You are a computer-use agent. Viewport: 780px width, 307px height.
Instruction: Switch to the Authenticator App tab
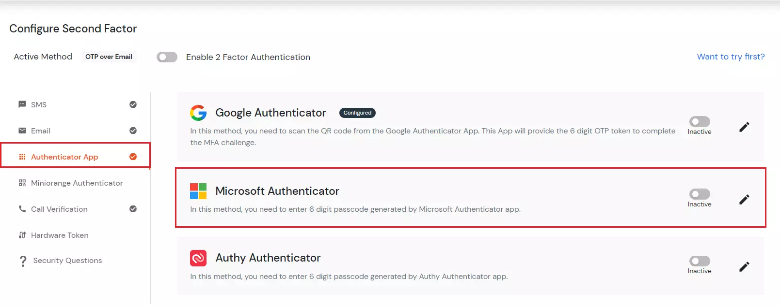pyautogui.click(x=64, y=157)
